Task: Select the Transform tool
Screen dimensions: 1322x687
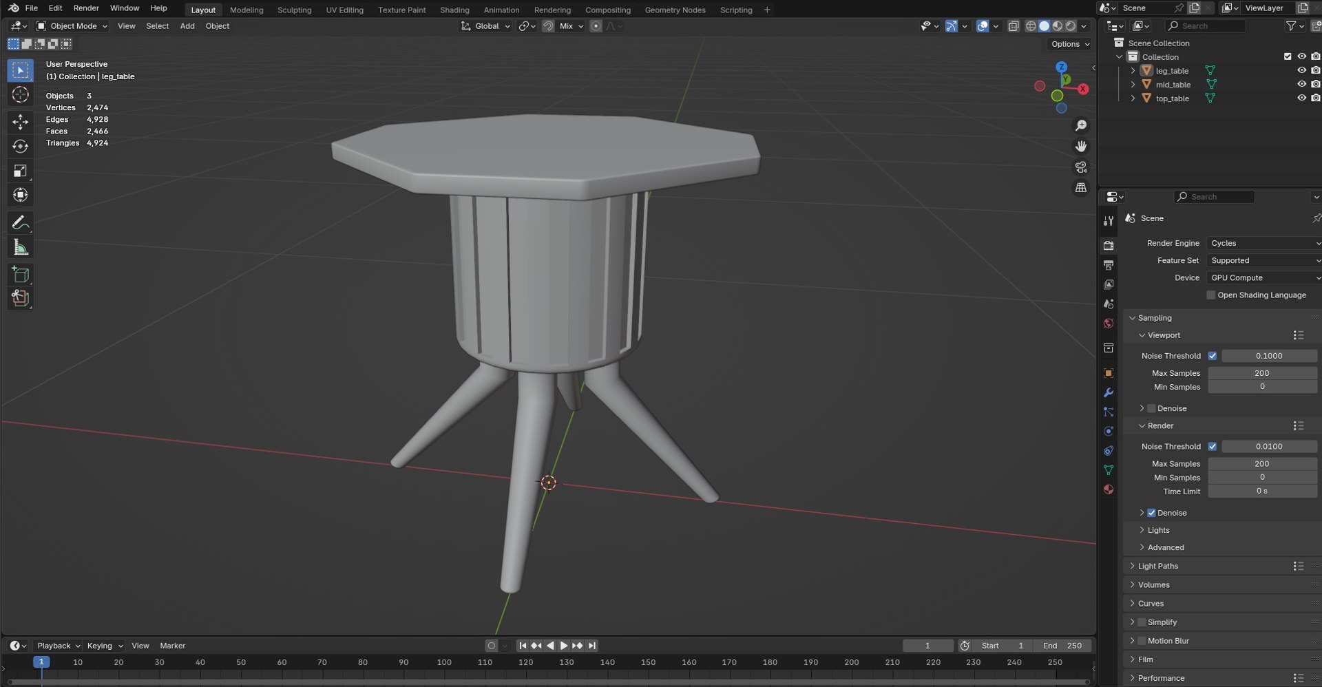Action: [20, 195]
